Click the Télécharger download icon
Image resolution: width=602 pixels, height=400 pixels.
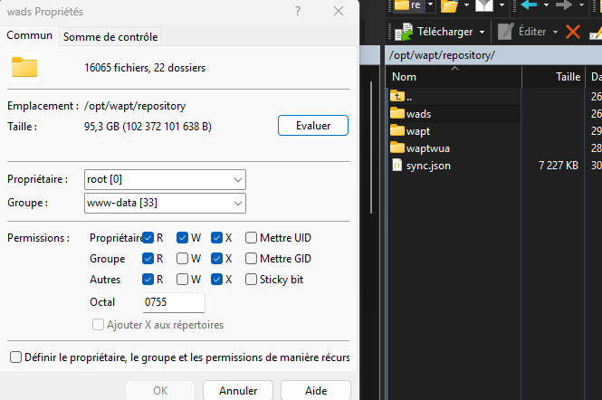point(402,32)
